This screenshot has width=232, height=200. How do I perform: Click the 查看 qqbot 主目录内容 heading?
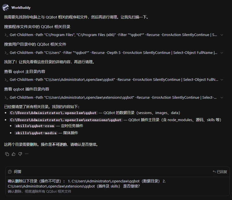tap(25, 71)
